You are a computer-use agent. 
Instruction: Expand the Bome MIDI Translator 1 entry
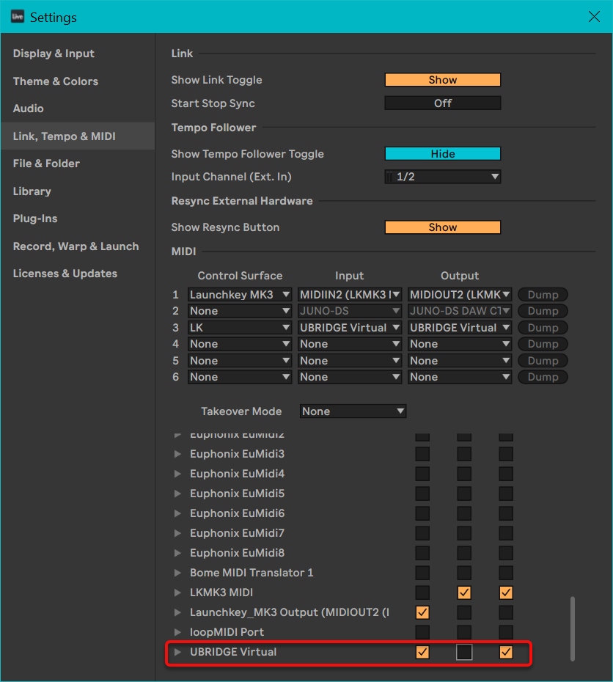pyautogui.click(x=177, y=573)
